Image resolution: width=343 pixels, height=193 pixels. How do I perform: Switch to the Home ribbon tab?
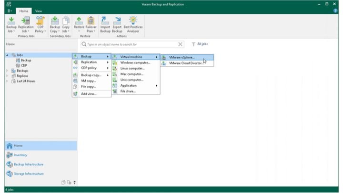click(x=24, y=11)
